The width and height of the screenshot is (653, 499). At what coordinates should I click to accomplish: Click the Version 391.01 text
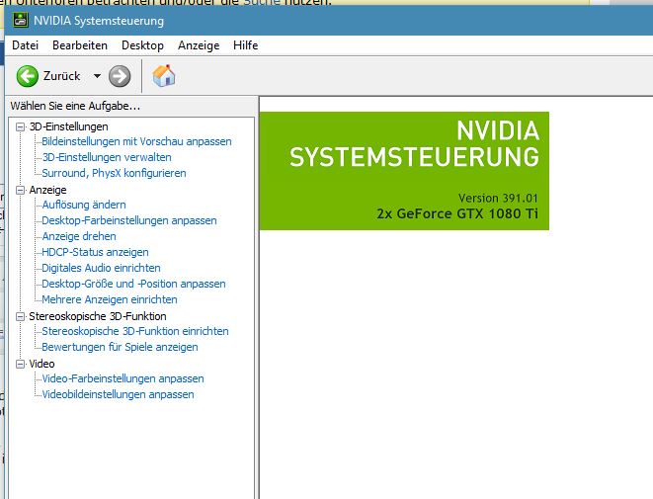[498, 199]
